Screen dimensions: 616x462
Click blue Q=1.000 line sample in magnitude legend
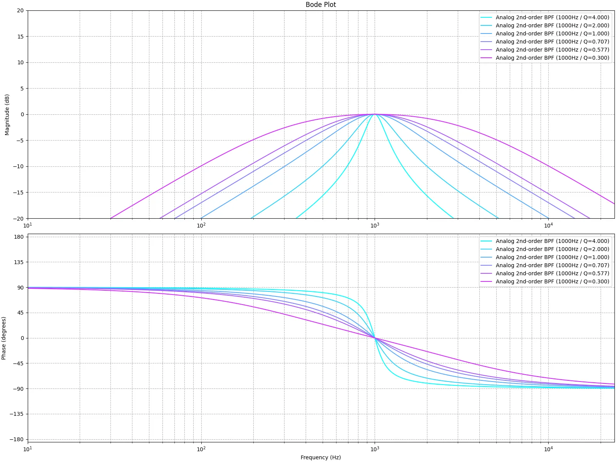pyautogui.click(x=486, y=33)
